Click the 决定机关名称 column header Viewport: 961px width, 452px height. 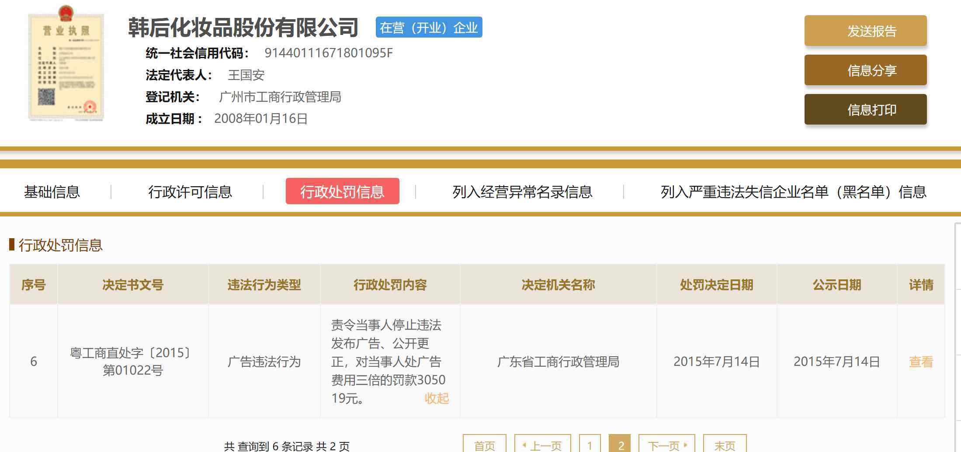559,285
